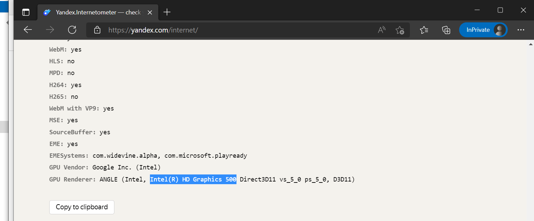Open a new tab with plus button

pos(167,12)
